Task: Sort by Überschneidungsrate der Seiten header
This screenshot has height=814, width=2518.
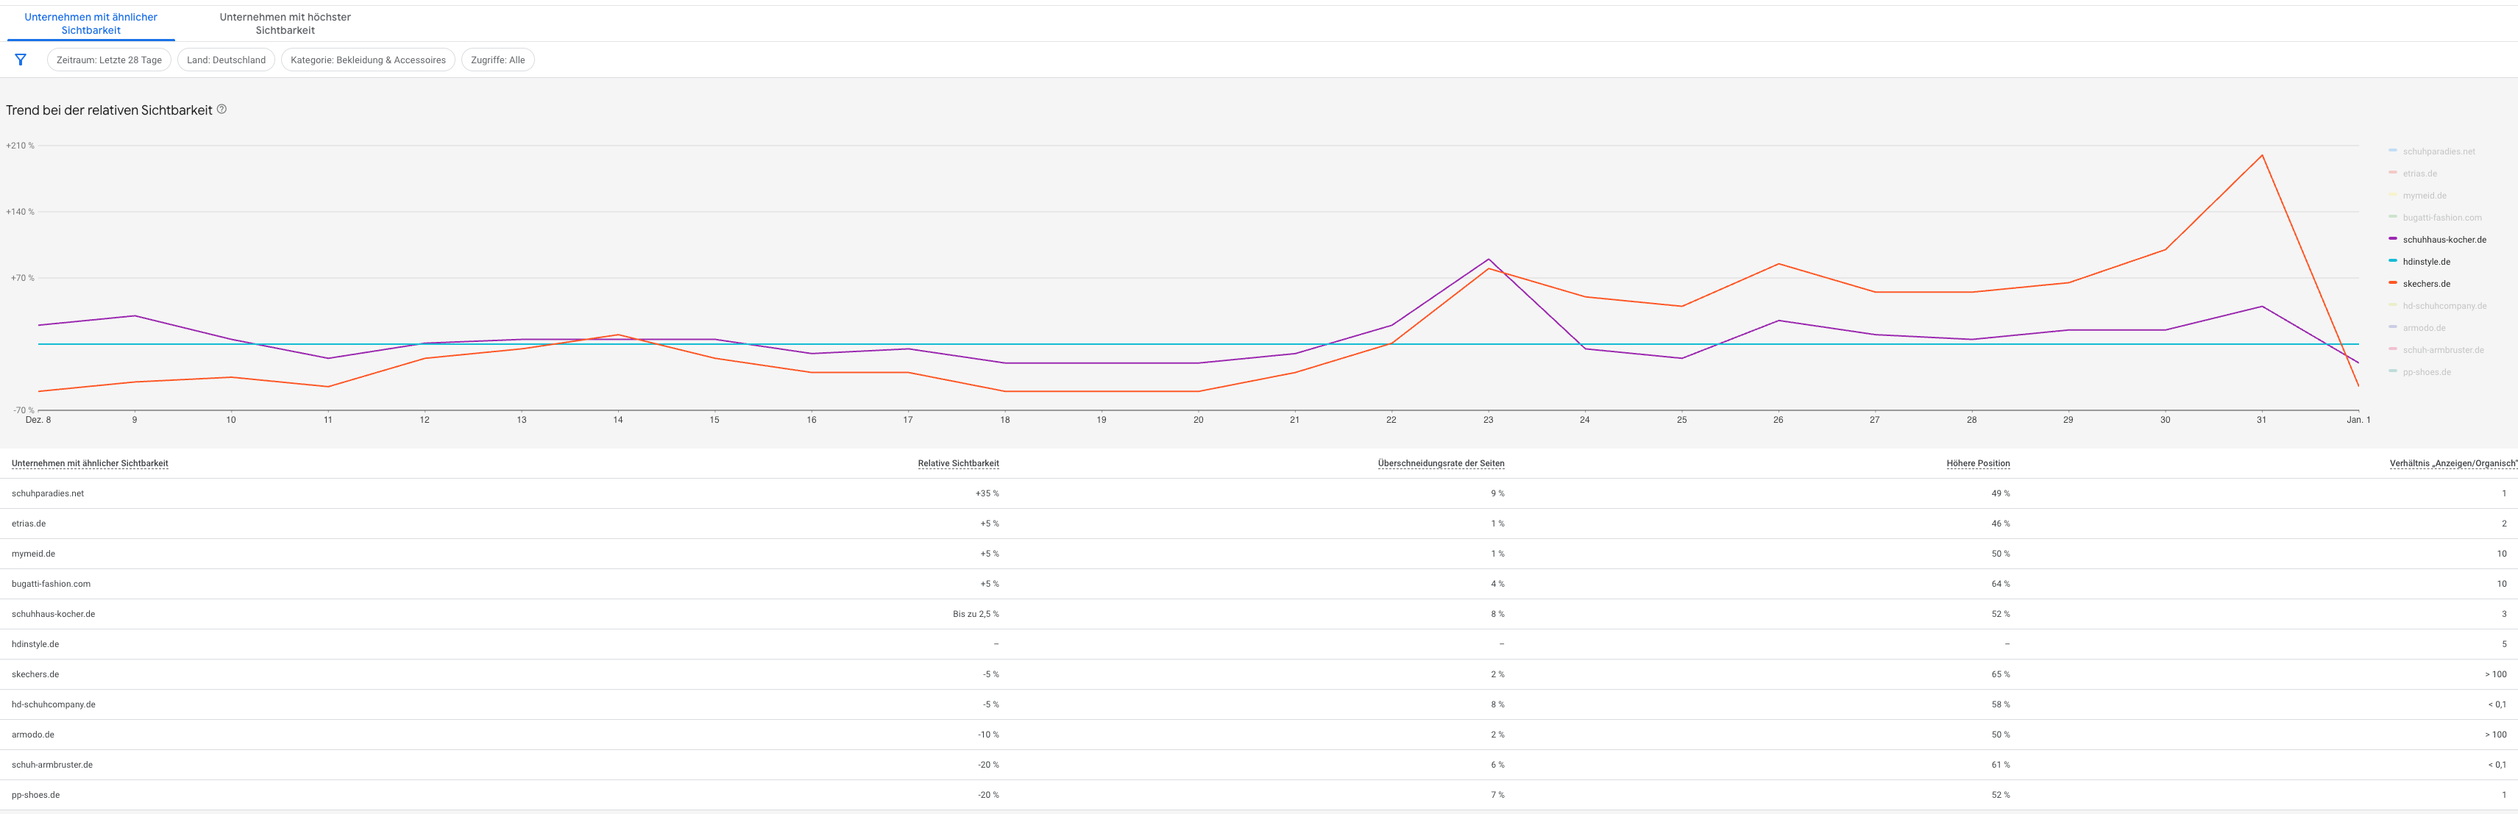Action: [x=1441, y=463]
